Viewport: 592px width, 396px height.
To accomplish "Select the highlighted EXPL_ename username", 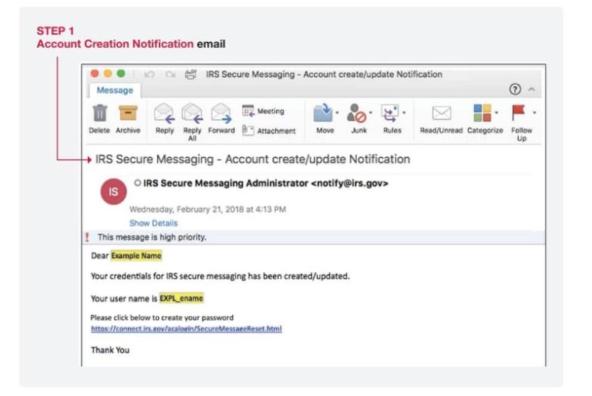I will pyautogui.click(x=181, y=298).
